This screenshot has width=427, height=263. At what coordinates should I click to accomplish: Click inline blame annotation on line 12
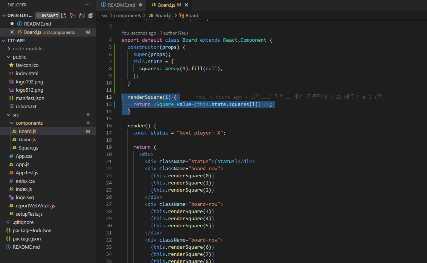[290, 97]
